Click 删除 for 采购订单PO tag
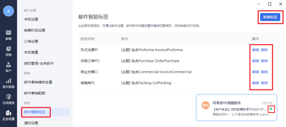 pyautogui.click(x=264, y=61)
